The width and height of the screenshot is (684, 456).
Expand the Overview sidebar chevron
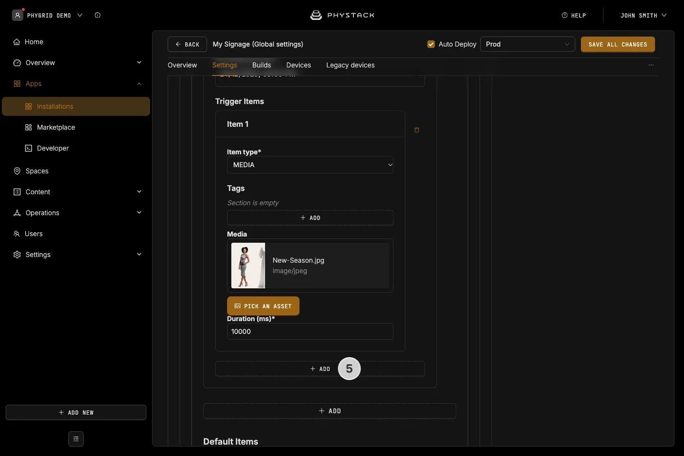pyautogui.click(x=139, y=62)
